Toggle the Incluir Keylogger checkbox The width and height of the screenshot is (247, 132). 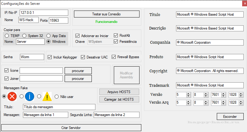(x=50, y=57)
